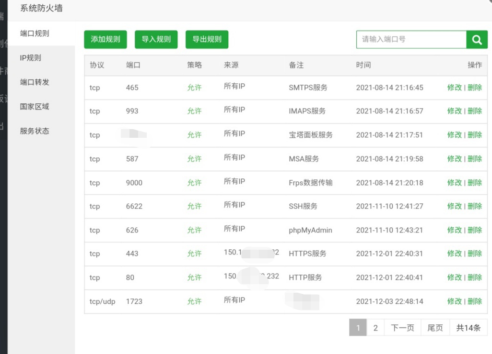This screenshot has height=354, width=492.
Task: Click 删除 for port 443 HTTPS row
Action: 475,254
